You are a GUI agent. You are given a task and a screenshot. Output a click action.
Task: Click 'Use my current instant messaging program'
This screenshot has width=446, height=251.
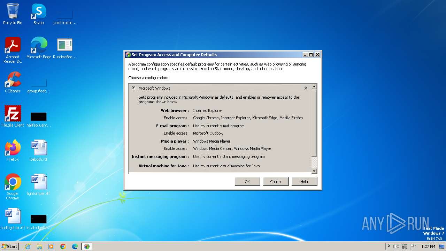(229, 157)
